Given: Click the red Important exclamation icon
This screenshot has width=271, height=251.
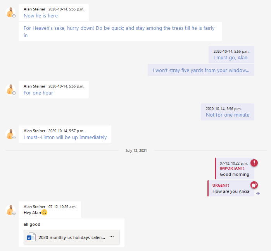Looking at the screenshot, I should (254, 163).
